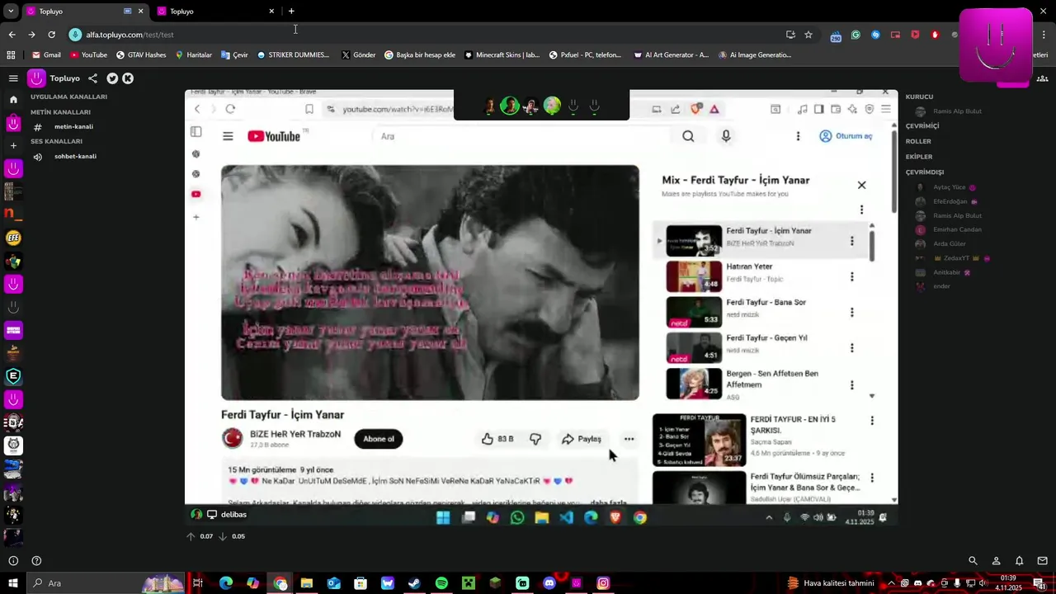Open the yellow EFE server icon
Viewport: 1056px width, 594px height.
pyautogui.click(x=13, y=238)
